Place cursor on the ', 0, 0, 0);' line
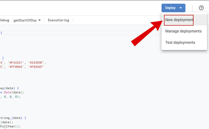209x129 pixels. click(x=10, y=96)
